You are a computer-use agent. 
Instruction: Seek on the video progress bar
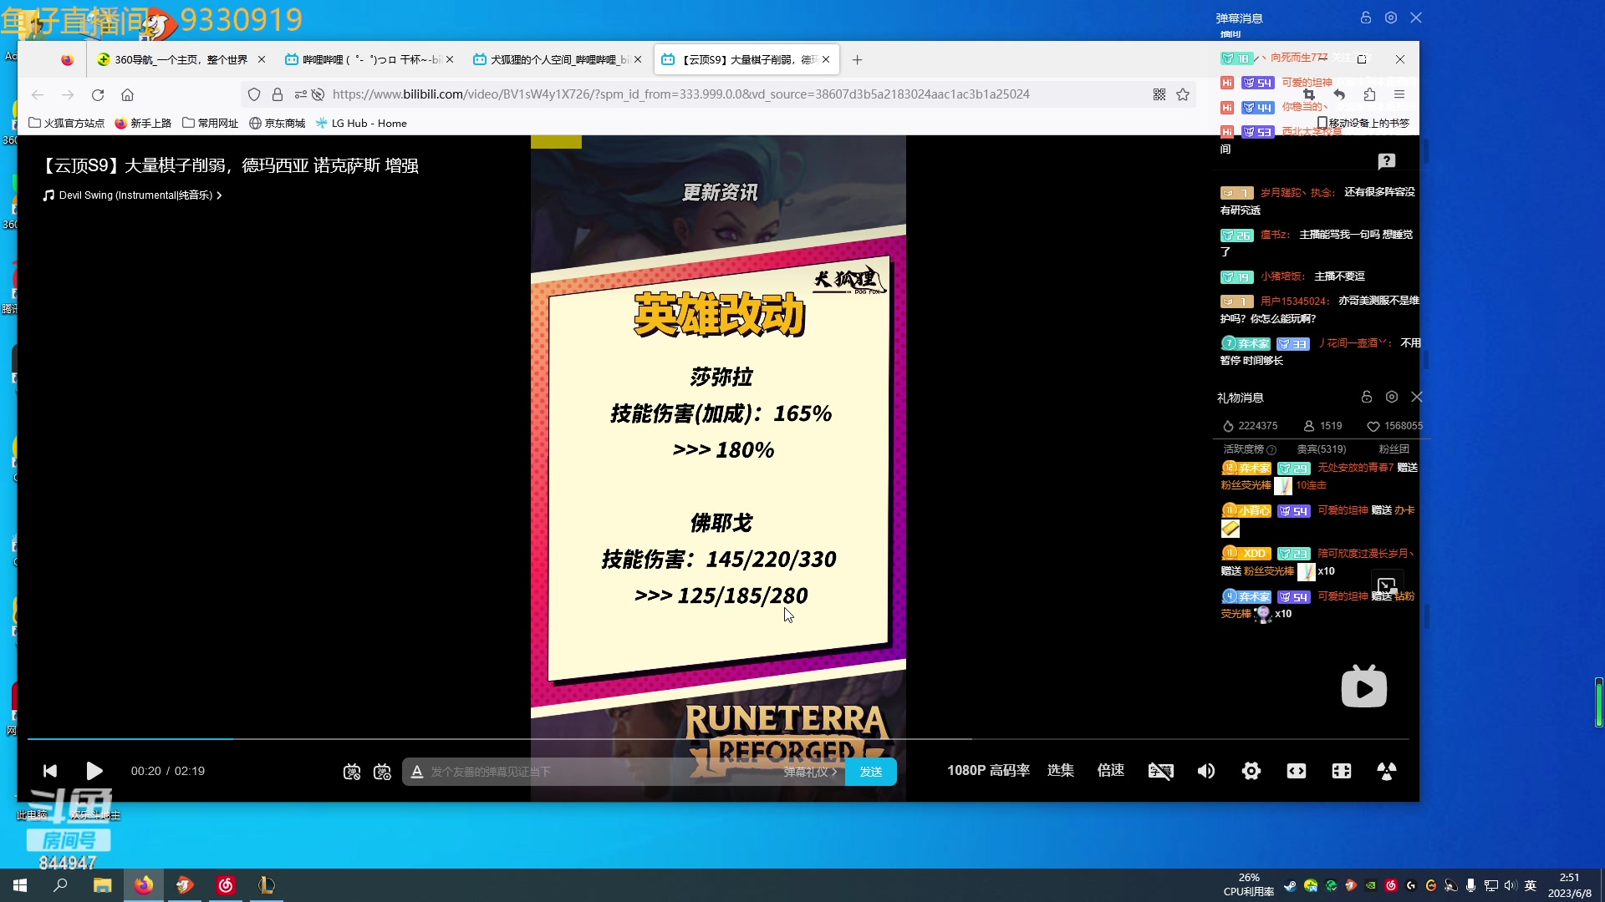(x=718, y=739)
